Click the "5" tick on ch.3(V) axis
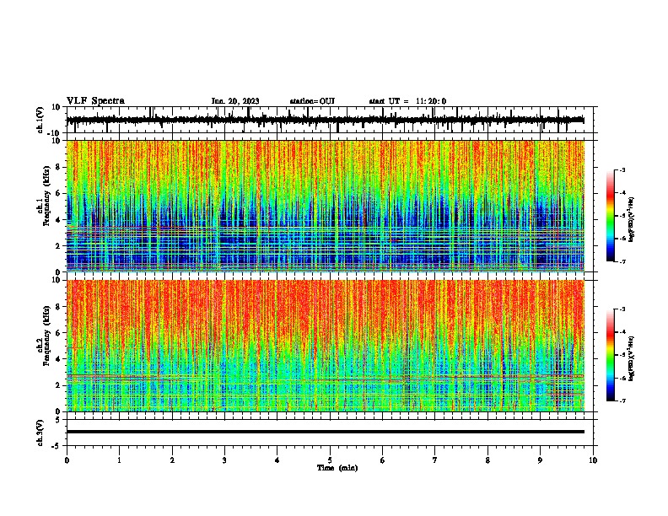Image resolution: width=668 pixels, height=516 pixels. click(58, 419)
